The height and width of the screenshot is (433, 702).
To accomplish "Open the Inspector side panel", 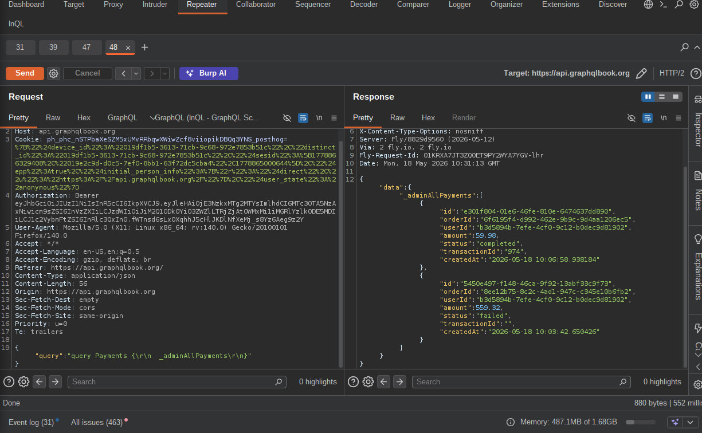I will [x=697, y=121].
